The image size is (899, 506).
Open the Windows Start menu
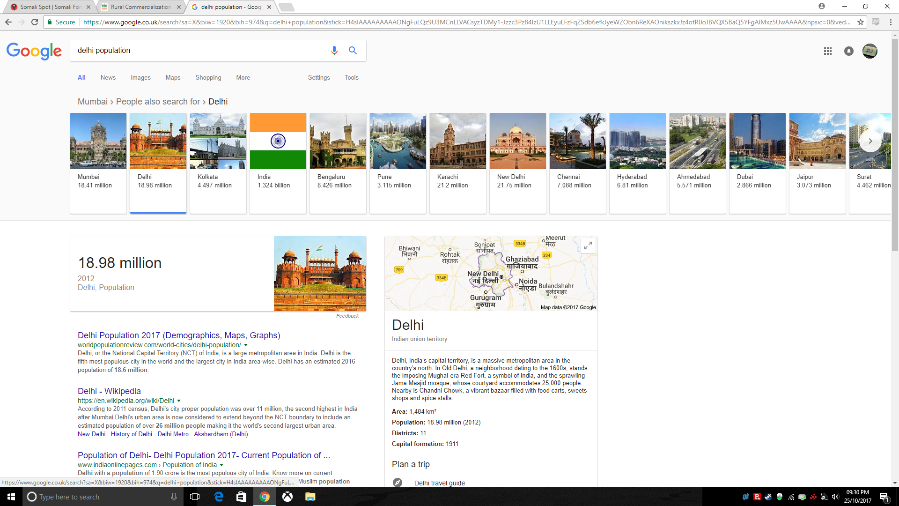11,497
